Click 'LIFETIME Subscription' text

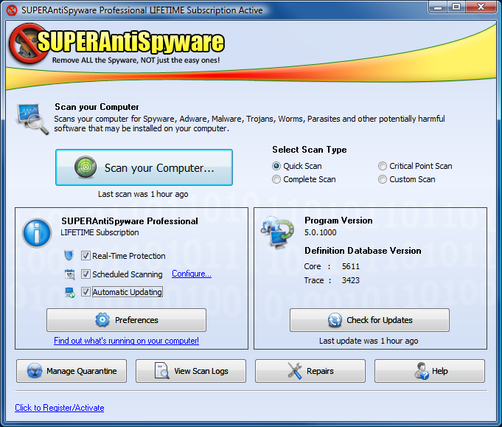pos(100,232)
